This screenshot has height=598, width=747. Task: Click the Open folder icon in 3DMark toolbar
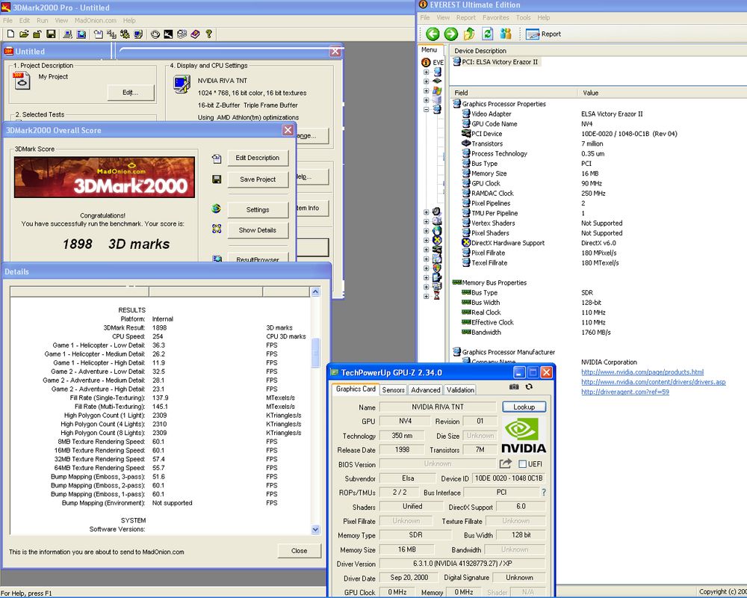pyautogui.click(x=25, y=34)
